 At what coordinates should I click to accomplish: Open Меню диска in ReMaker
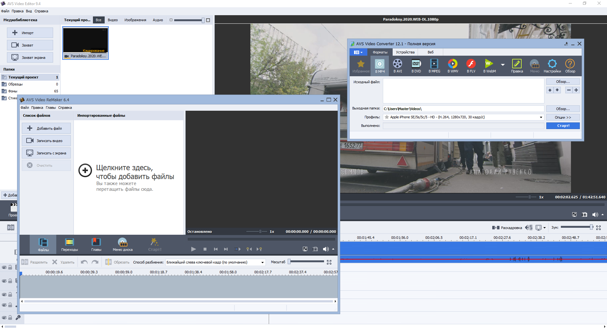(x=123, y=245)
